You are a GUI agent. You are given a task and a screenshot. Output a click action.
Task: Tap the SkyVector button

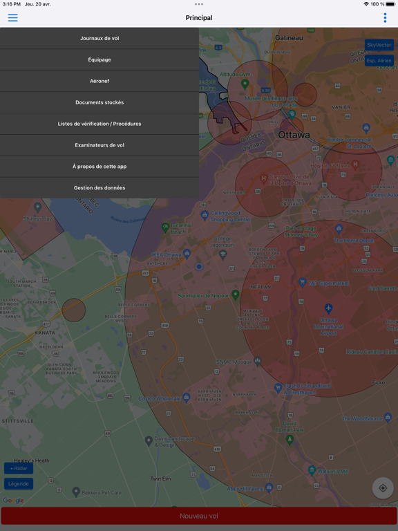point(379,45)
